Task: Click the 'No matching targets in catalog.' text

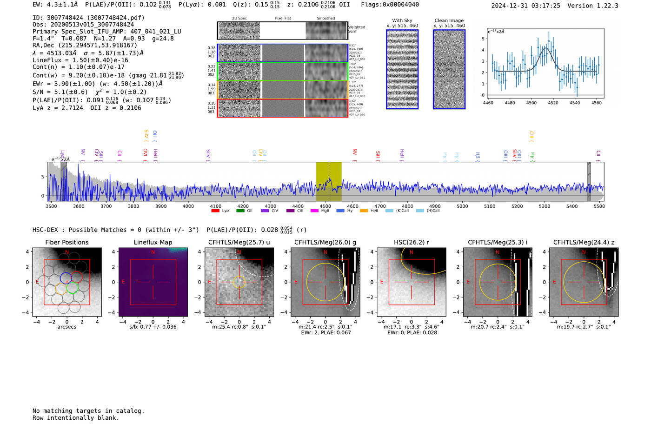Action: click(x=88, y=411)
